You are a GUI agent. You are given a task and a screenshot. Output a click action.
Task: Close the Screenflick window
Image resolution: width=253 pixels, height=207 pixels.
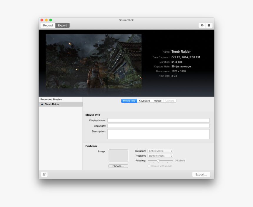click(x=42, y=20)
